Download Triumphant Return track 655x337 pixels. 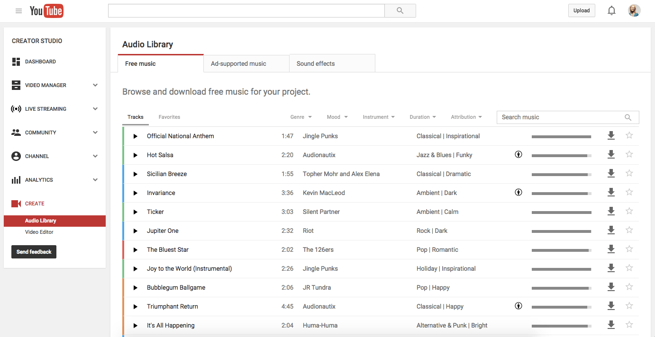click(611, 306)
